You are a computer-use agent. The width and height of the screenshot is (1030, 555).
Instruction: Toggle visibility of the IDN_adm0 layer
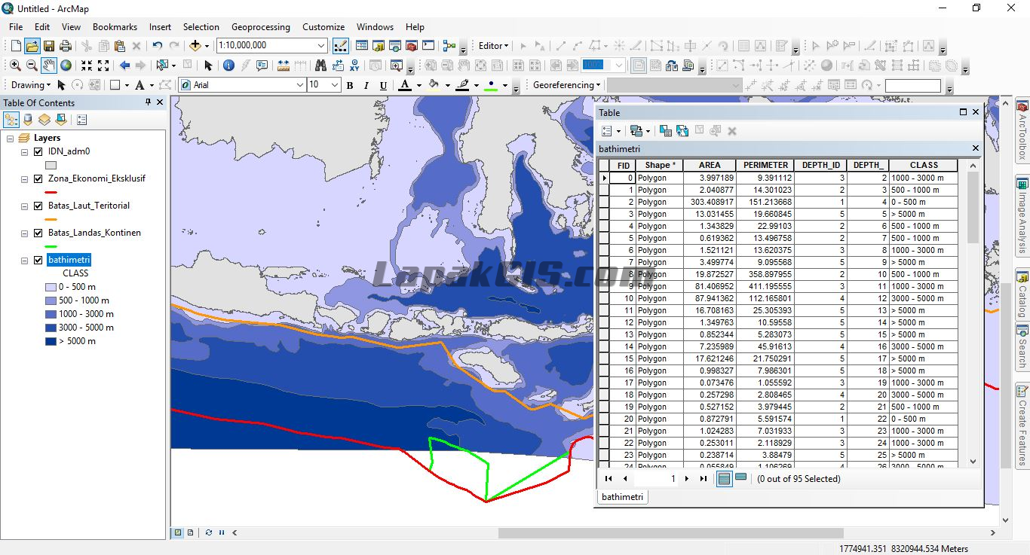[38, 151]
